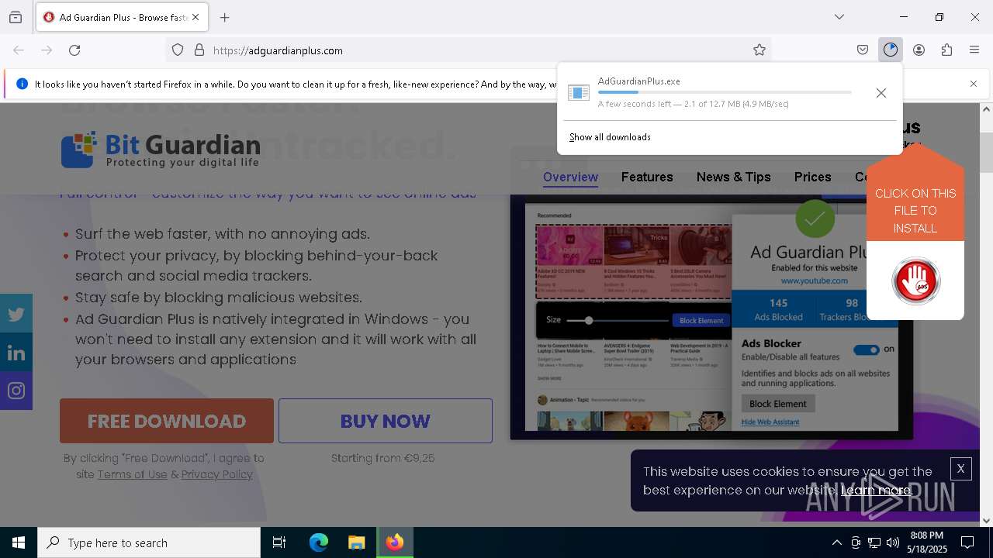Click the Windows taskbar search box

[x=149, y=542]
